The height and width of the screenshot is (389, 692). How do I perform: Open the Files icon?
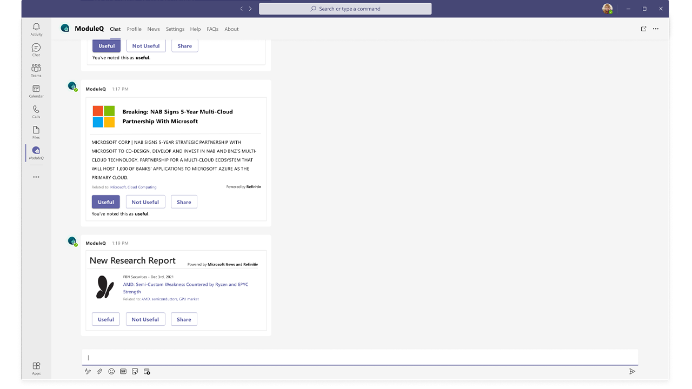[36, 132]
